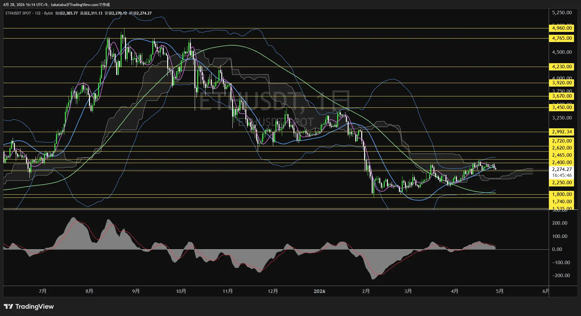Viewport: 581px width, 316px height.
Task: Select the 2,250.00 support level label
Action: [562, 183]
